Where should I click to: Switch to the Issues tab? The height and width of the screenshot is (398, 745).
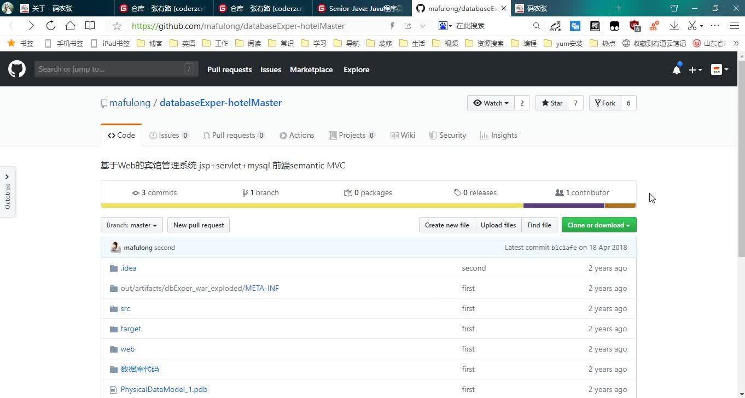pos(169,135)
